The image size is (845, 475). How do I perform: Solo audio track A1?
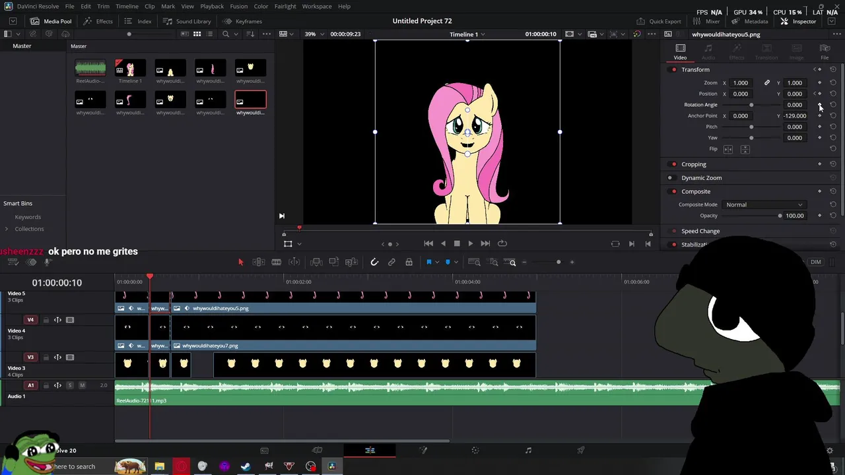point(70,385)
